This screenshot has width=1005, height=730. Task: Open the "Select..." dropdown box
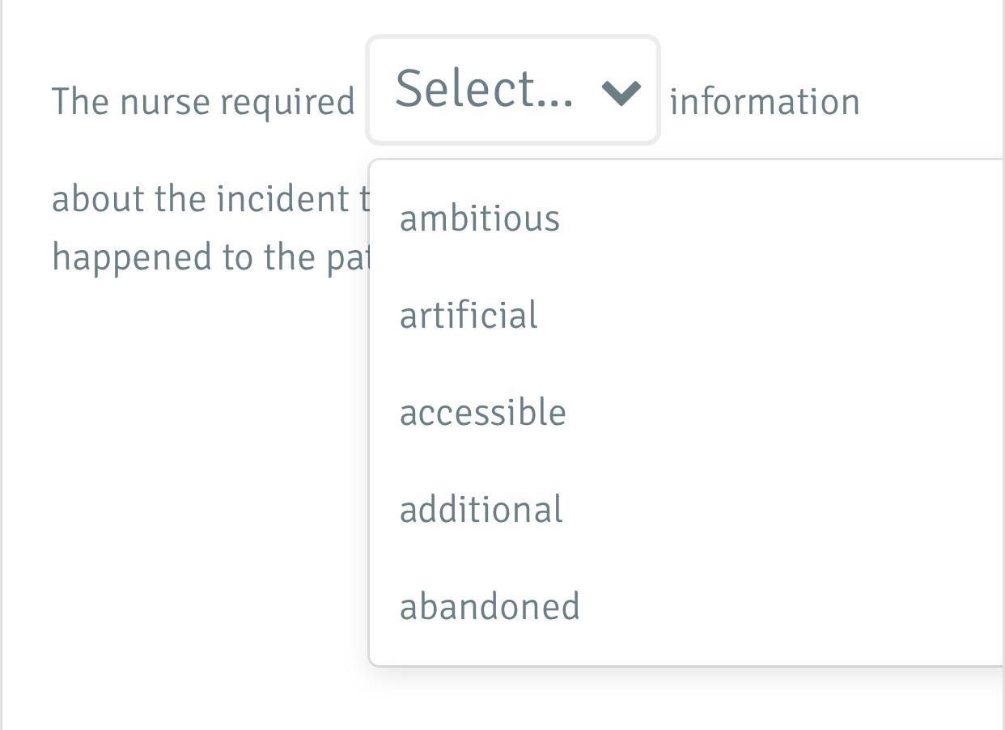pos(513,91)
